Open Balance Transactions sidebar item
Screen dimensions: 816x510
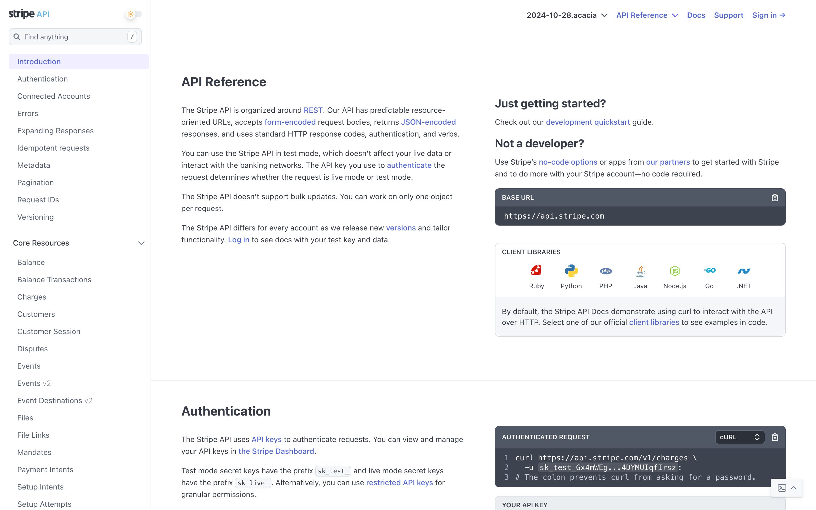click(x=54, y=280)
